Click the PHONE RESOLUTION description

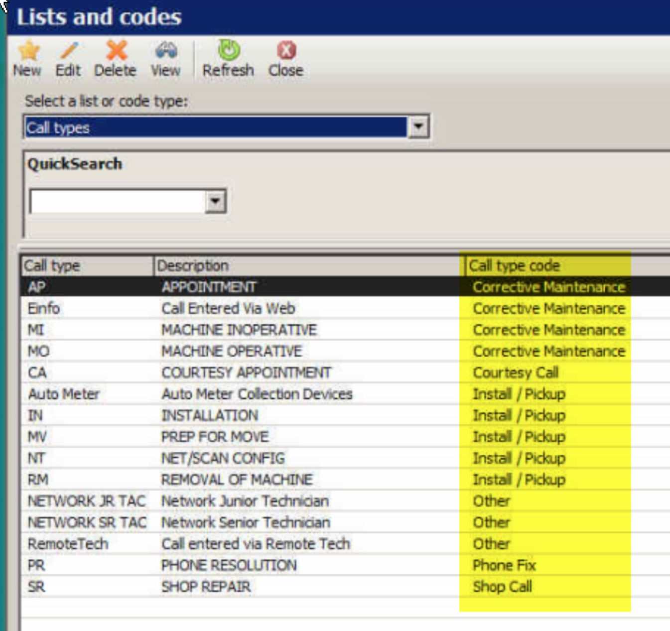(229, 566)
